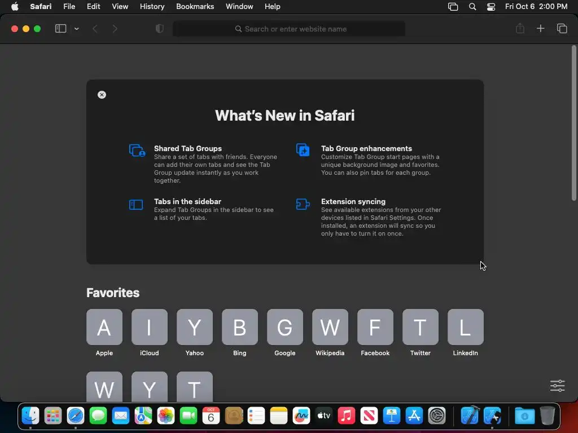Open the Facebook favorite
This screenshot has height=433, width=578.
(375, 333)
